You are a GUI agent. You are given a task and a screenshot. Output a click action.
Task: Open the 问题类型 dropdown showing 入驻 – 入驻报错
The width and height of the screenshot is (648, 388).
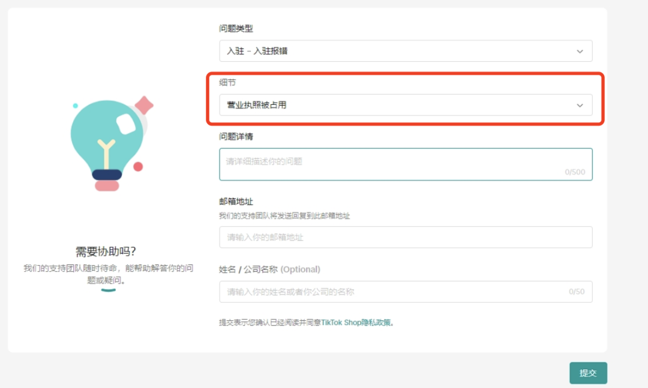click(396, 51)
